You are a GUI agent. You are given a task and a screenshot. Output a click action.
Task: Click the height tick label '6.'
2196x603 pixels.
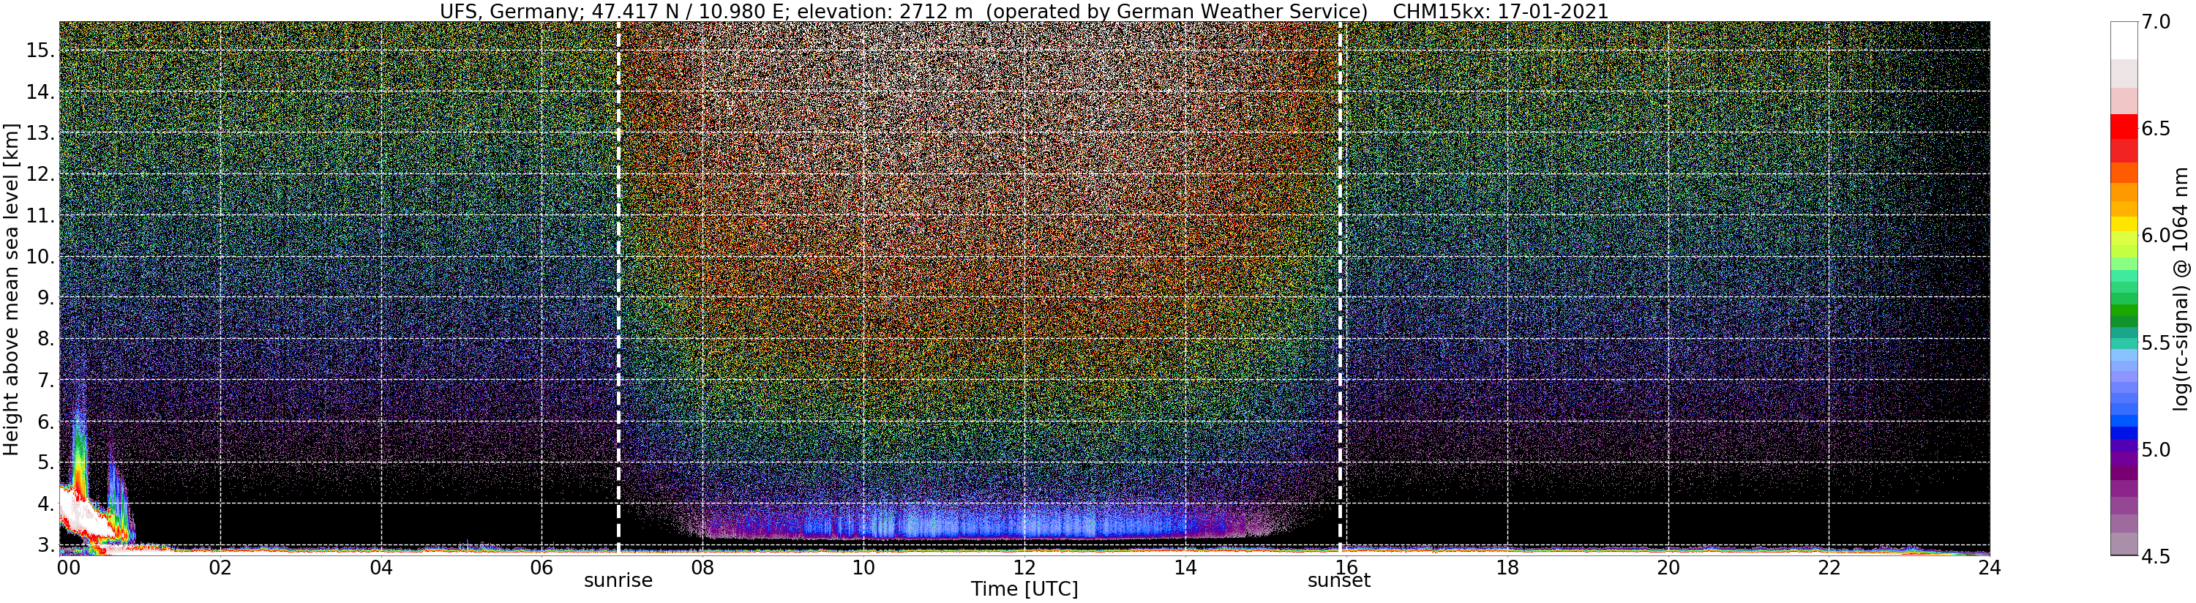click(45, 422)
